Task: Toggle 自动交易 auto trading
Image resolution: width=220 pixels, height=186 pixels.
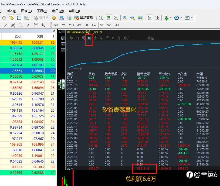Action: 84,18
